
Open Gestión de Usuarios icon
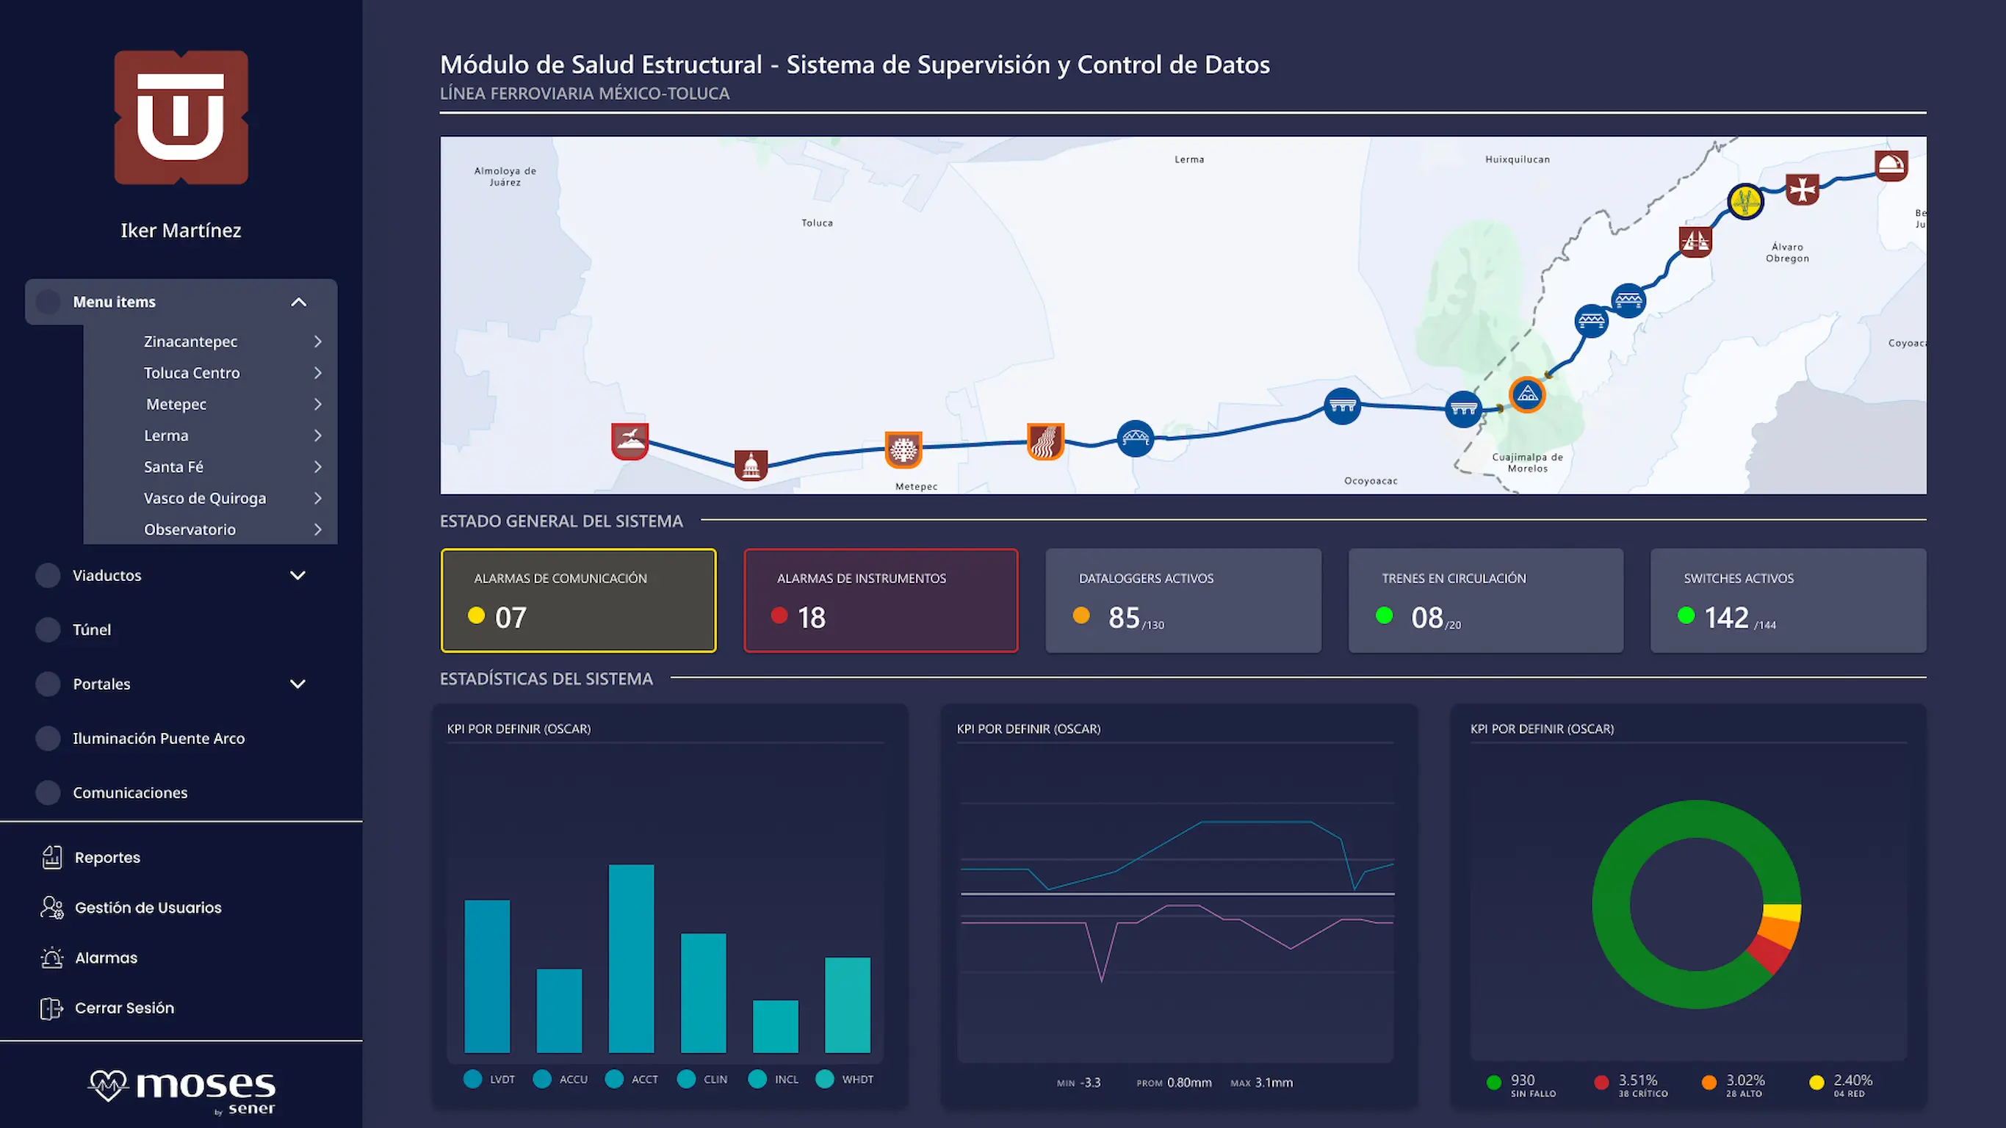(x=52, y=908)
